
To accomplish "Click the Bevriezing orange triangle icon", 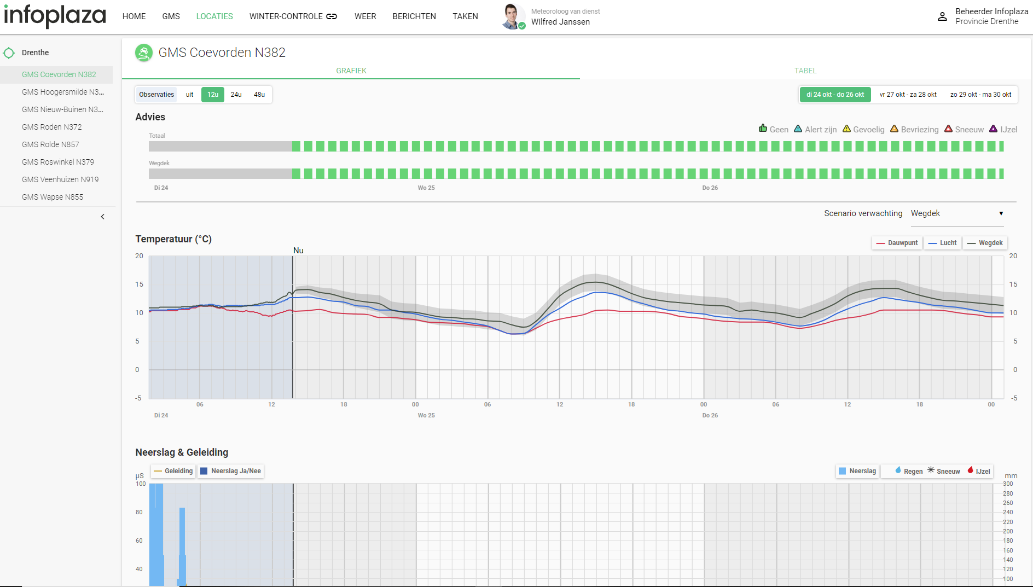I will 895,129.
